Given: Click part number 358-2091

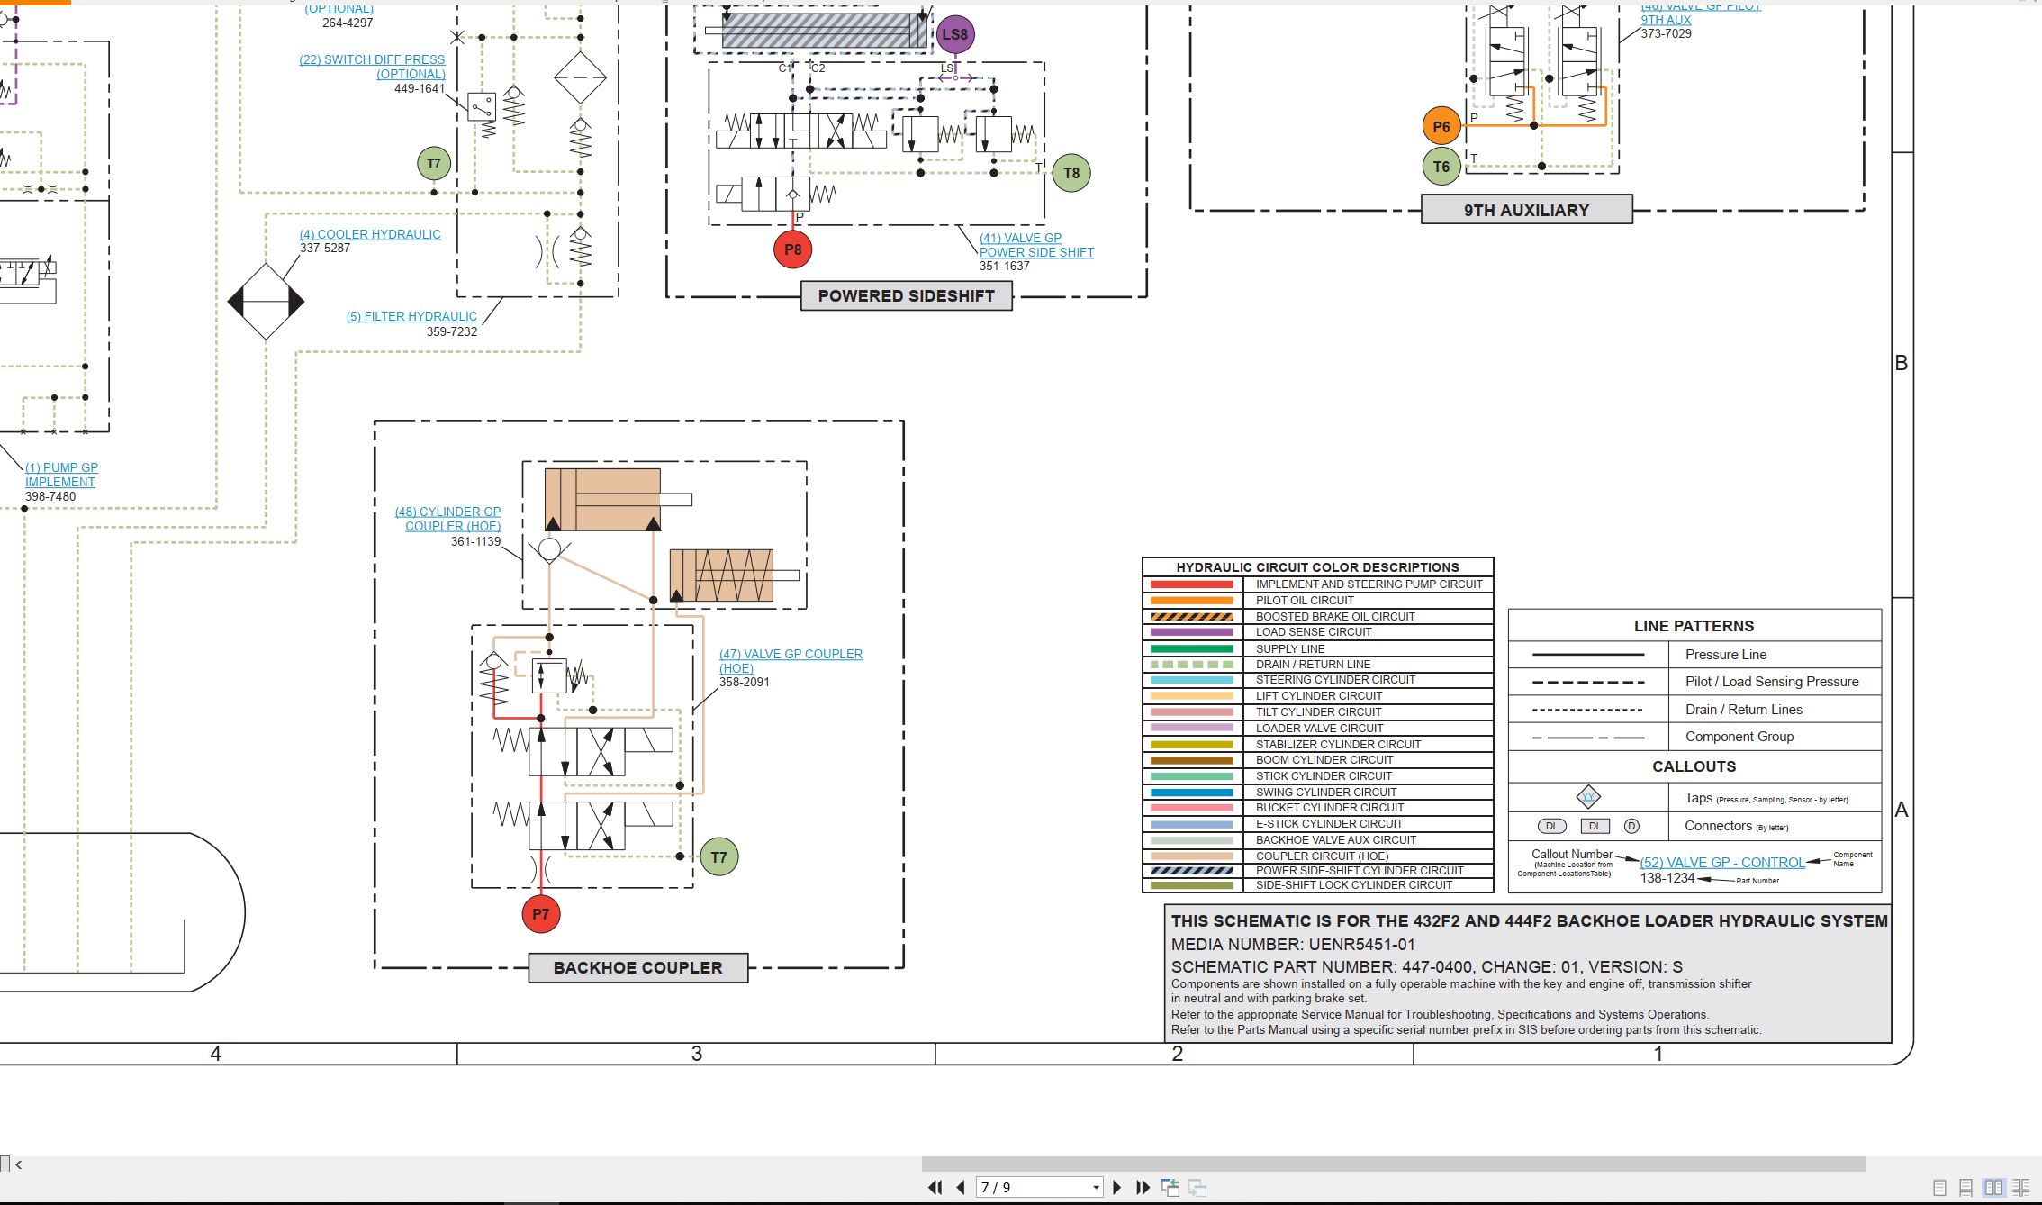Looking at the screenshot, I should tap(745, 682).
